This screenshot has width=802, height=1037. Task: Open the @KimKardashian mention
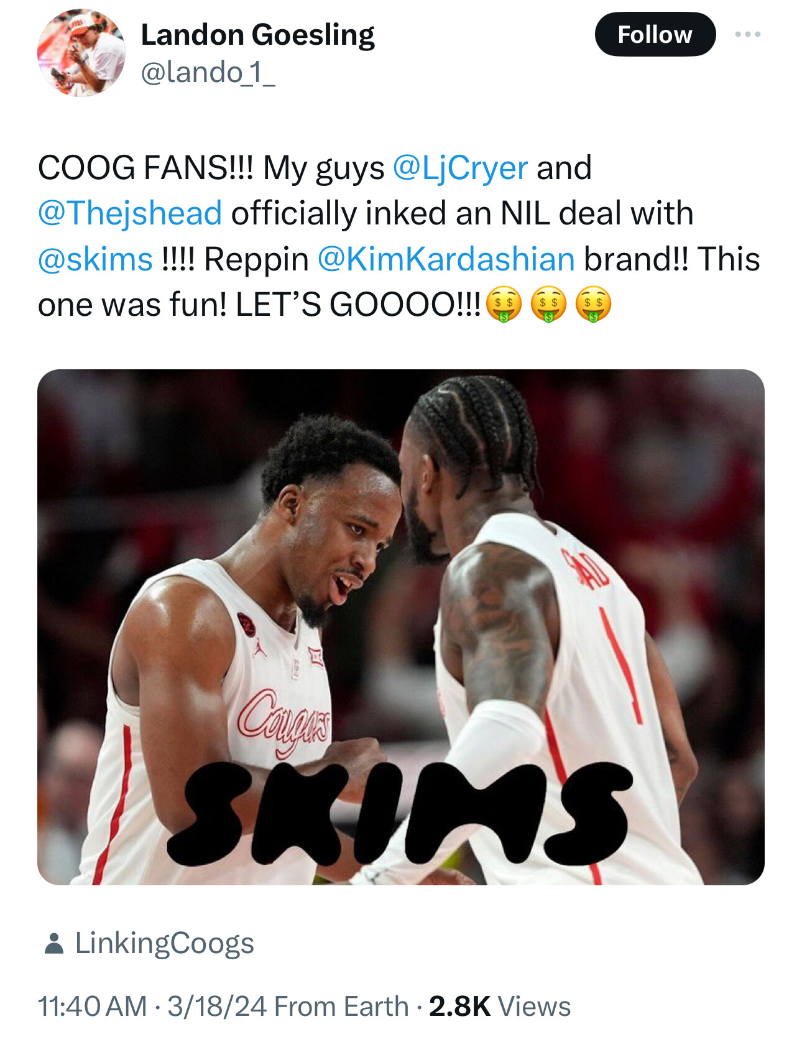(x=446, y=259)
